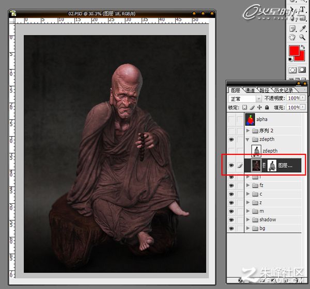Click the 不透明度 100% value field

(x=293, y=98)
